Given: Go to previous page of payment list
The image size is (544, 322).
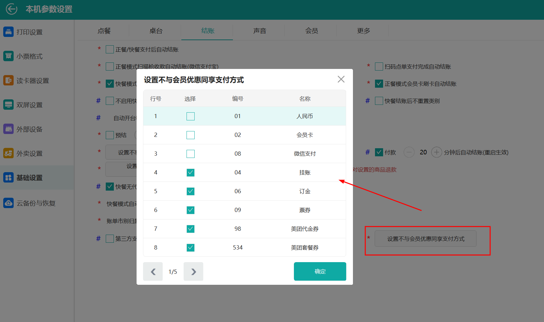Looking at the screenshot, I should click(x=153, y=272).
